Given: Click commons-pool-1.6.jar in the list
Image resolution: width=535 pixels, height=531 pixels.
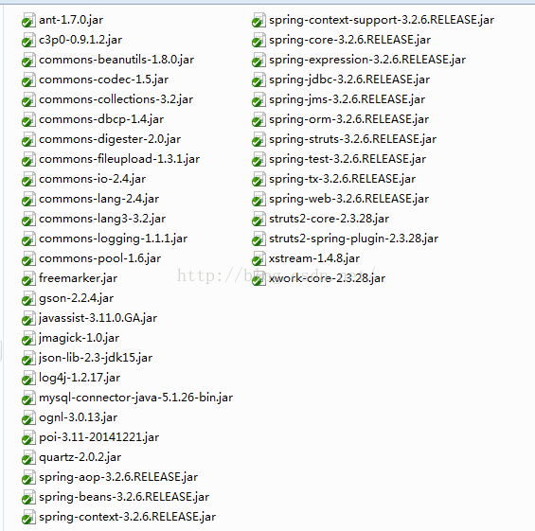Looking at the screenshot, I should pyautogui.click(x=100, y=258).
